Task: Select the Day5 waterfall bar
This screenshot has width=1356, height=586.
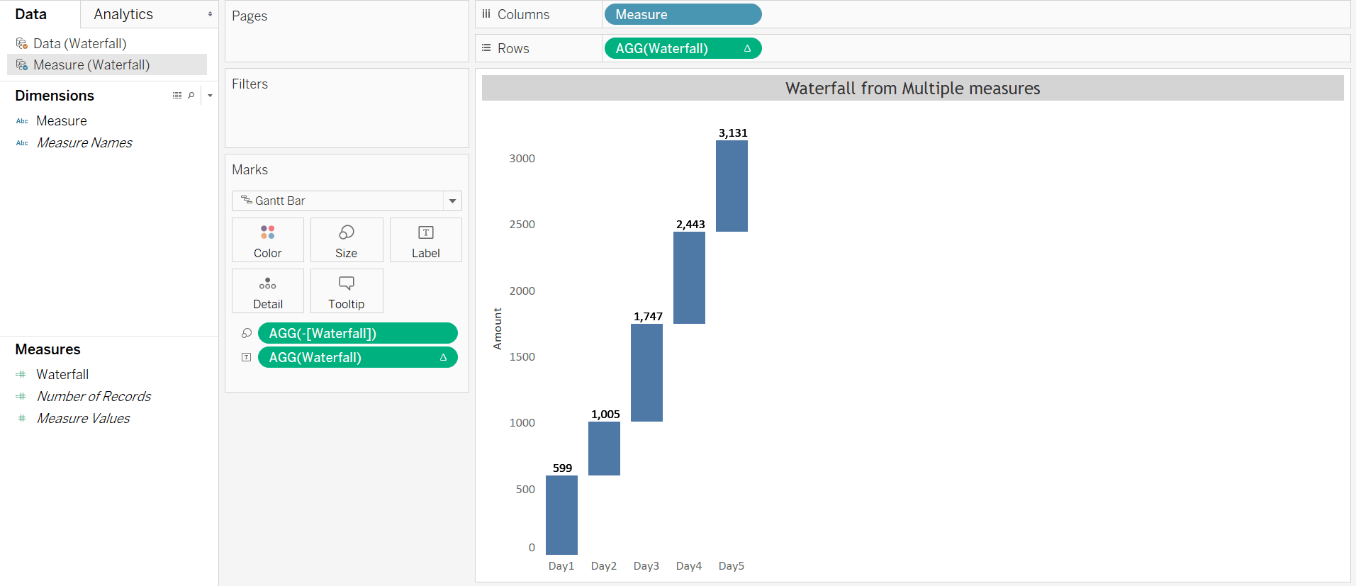Action: (732, 186)
